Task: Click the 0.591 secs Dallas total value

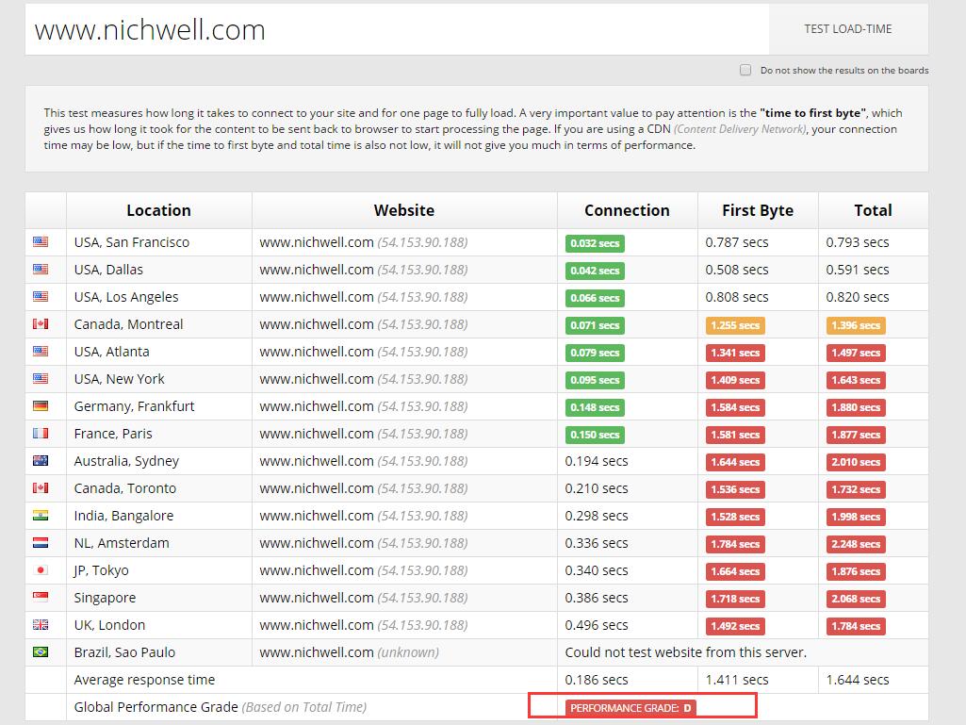Action: tap(858, 270)
